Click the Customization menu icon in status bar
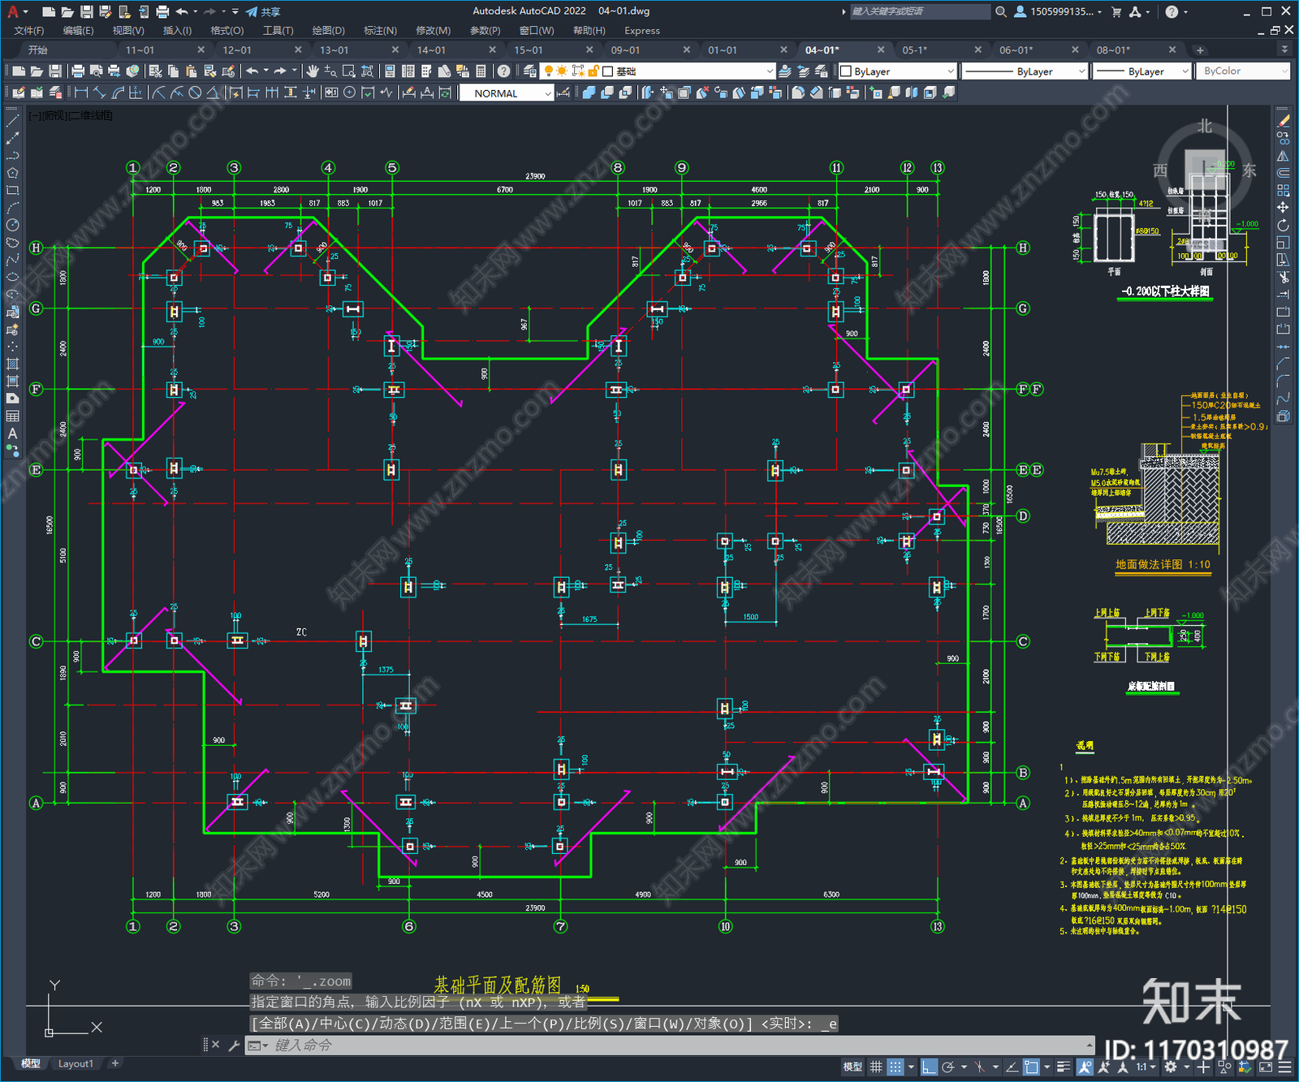 coord(1285,1067)
